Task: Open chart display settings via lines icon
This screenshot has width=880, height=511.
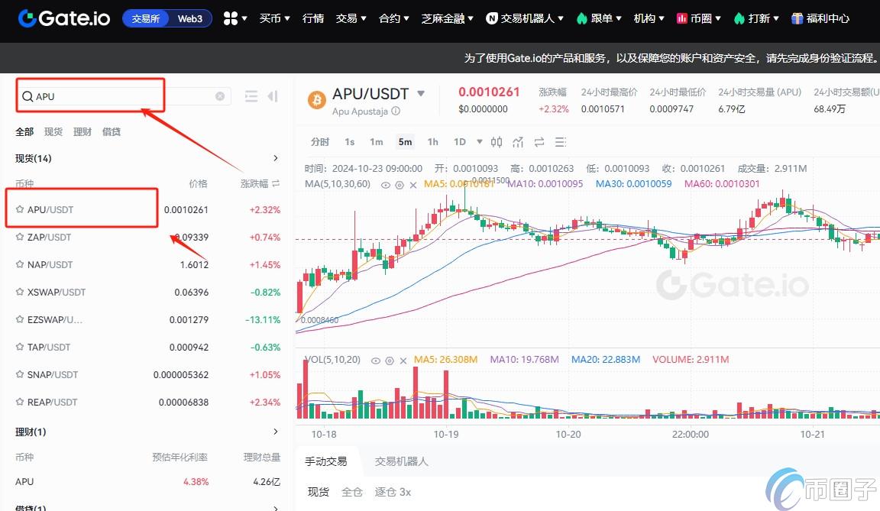Action: point(560,141)
